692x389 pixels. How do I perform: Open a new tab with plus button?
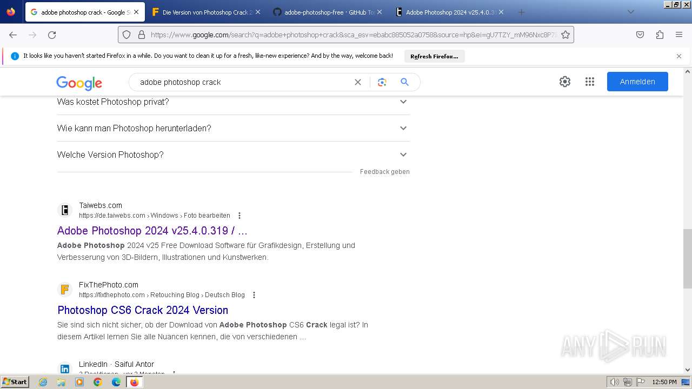pyautogui.click(x=521, y=12)
